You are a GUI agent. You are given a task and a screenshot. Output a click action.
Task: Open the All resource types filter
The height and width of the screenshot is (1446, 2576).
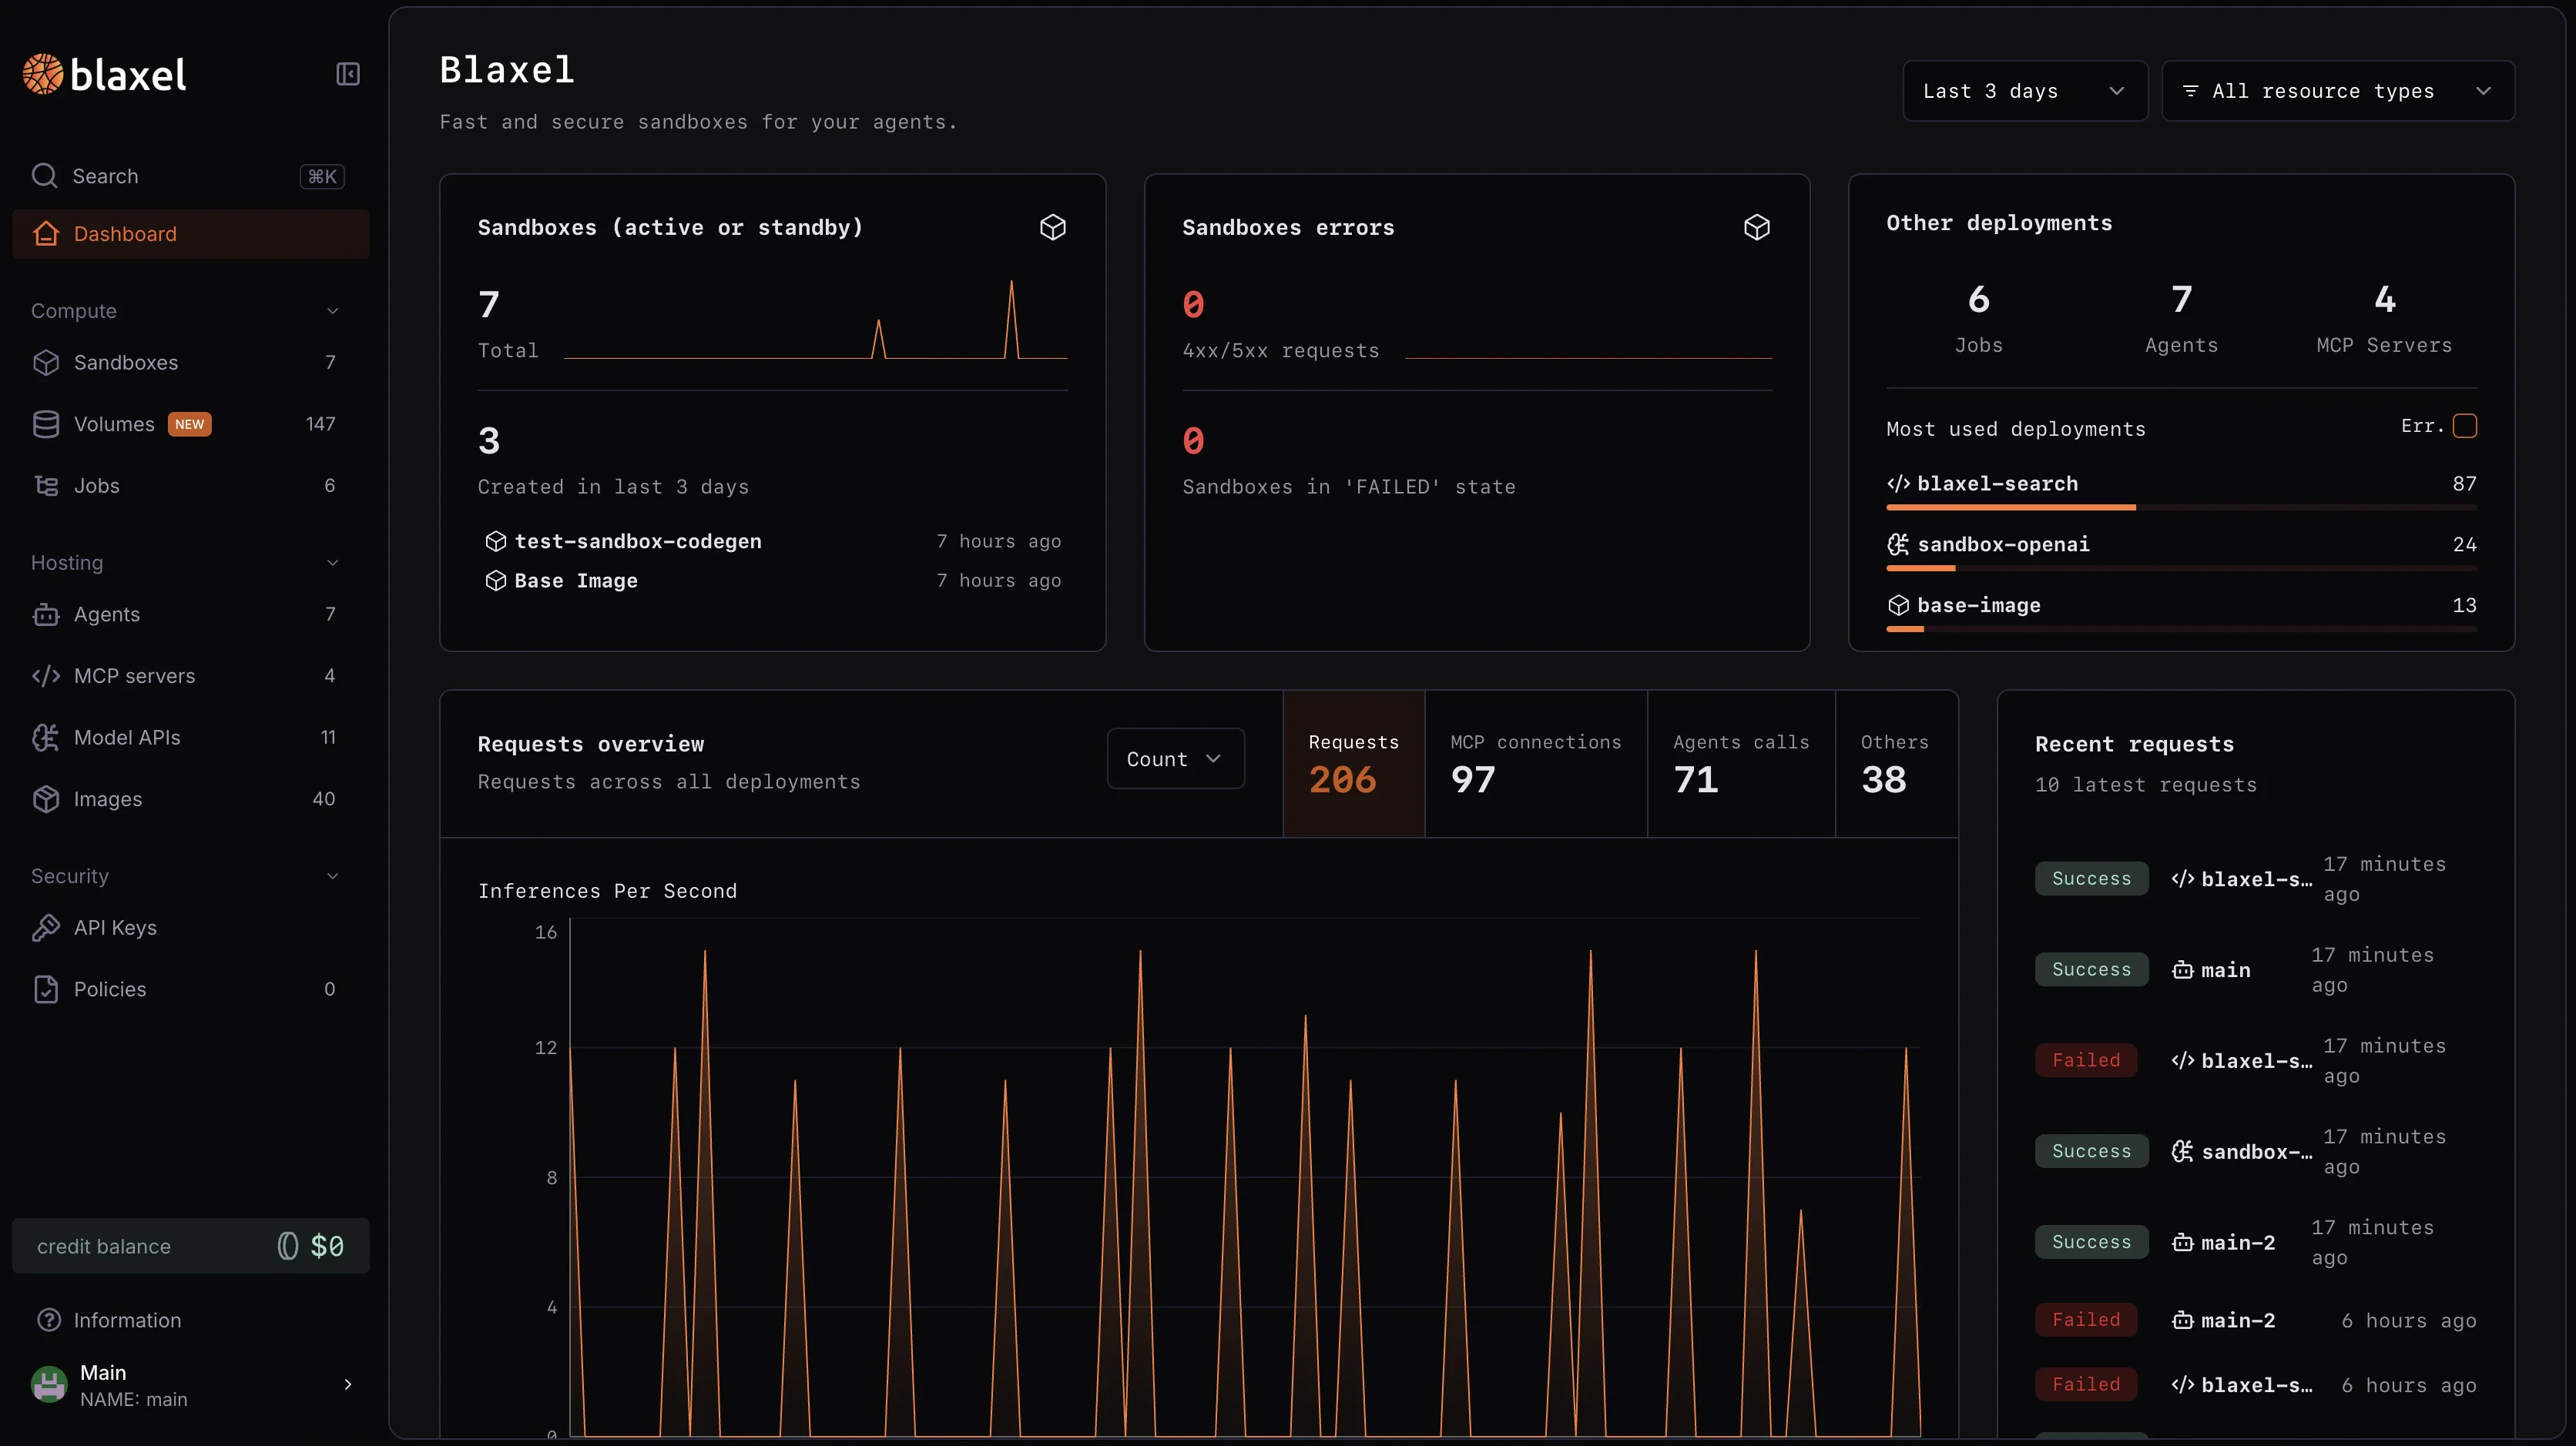(2338, 90)
